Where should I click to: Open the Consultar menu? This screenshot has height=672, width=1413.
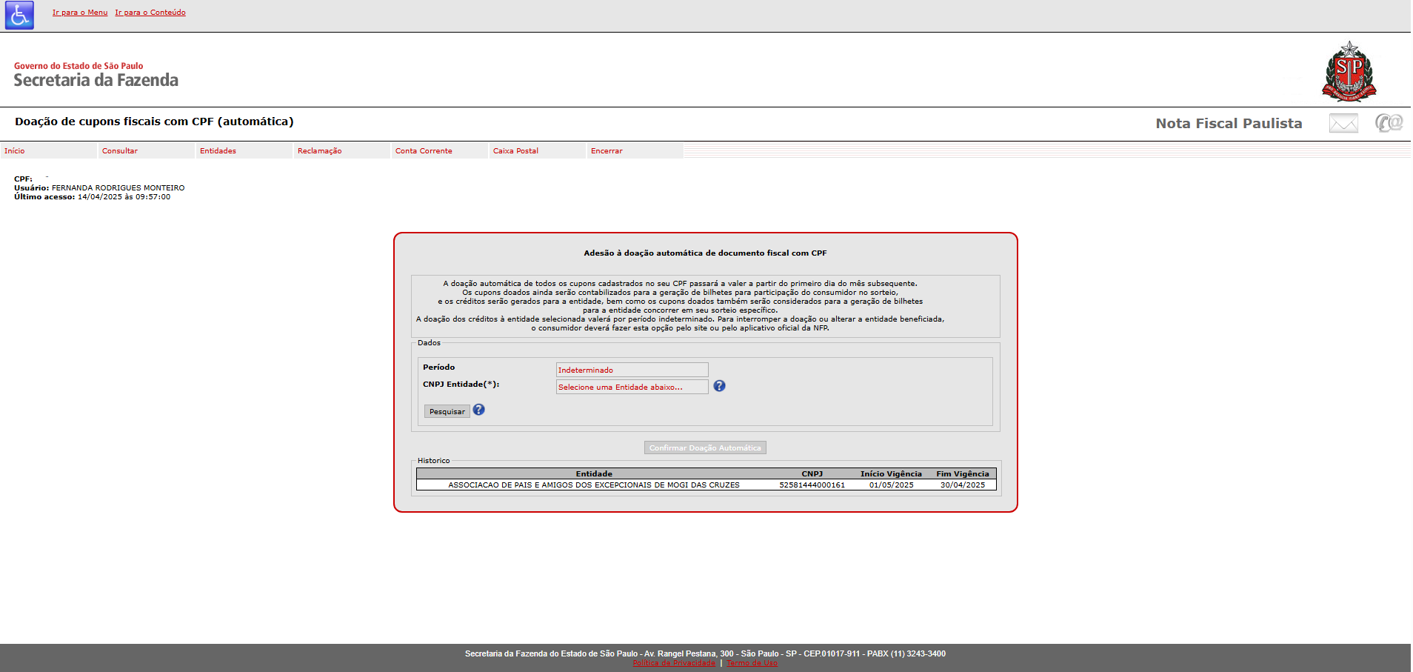(120, 151)
